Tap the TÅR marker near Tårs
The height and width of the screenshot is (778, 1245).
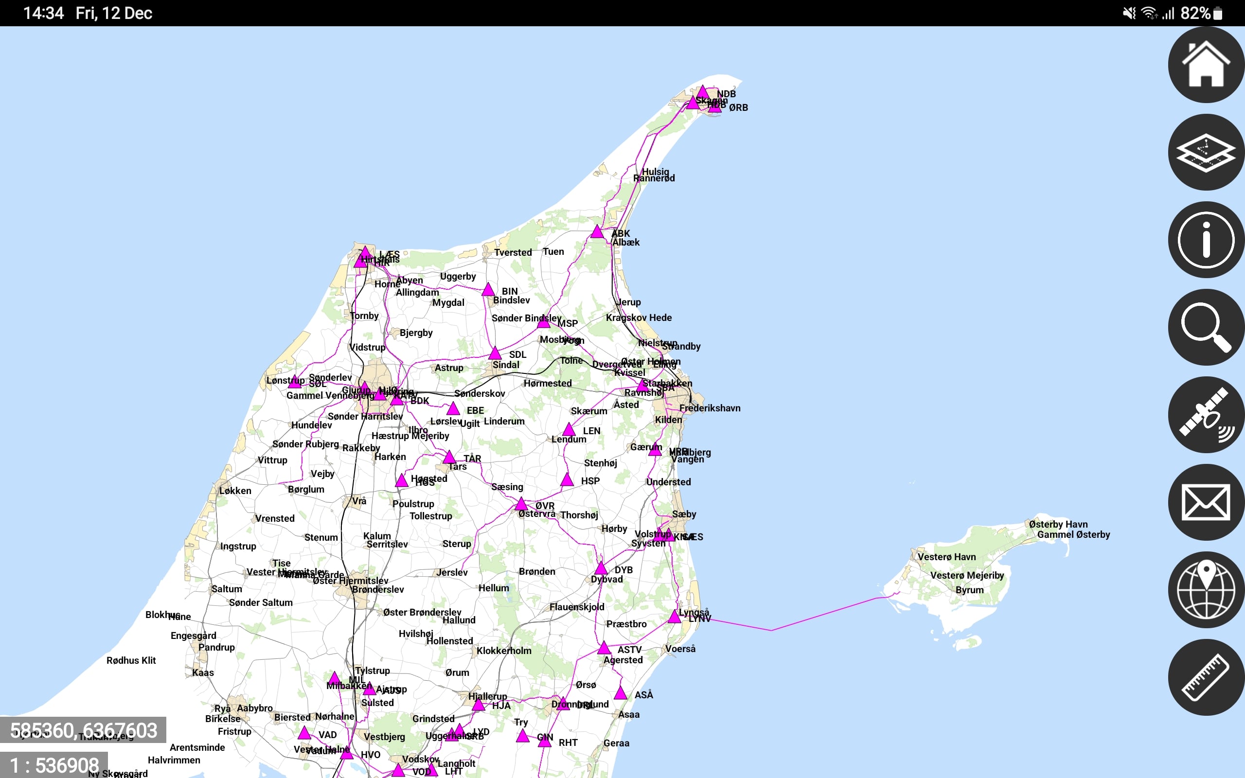pyautogui.click(x=449, y=458)
